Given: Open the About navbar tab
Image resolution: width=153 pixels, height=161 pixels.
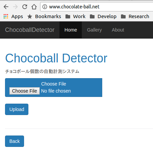Looking at the screenshot, I should [118, 30].
